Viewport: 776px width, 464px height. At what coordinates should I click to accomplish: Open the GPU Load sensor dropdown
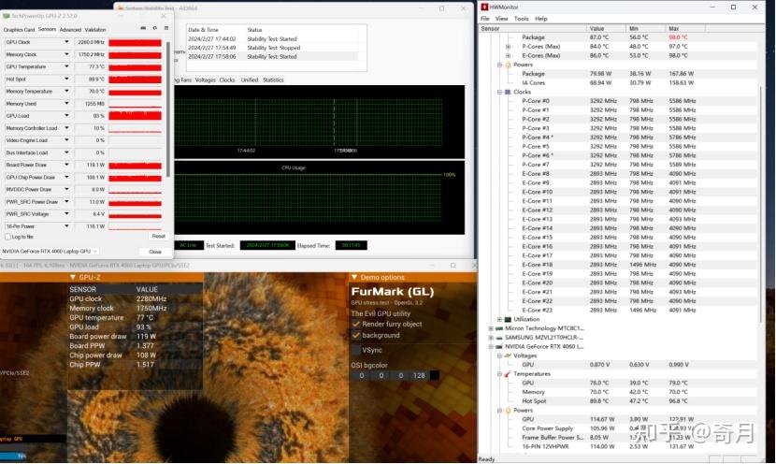tap(66, 116)
